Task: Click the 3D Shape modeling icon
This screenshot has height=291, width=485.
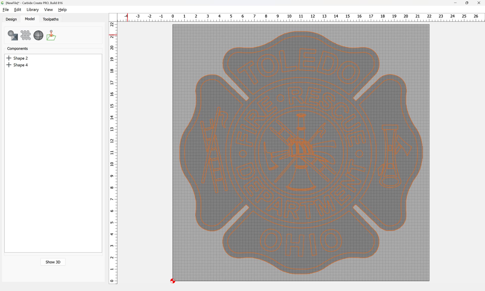Action: (13, 35)
